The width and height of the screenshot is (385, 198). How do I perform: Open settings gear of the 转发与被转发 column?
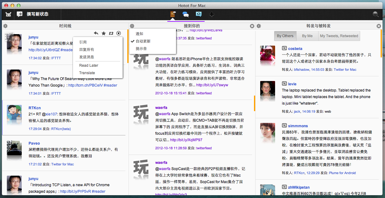pos(259,26)
